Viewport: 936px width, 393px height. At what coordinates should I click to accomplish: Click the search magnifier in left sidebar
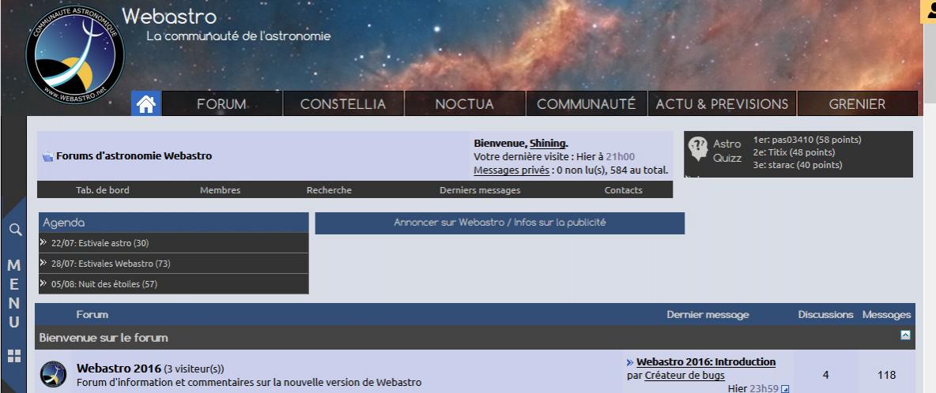pos(16,229)
